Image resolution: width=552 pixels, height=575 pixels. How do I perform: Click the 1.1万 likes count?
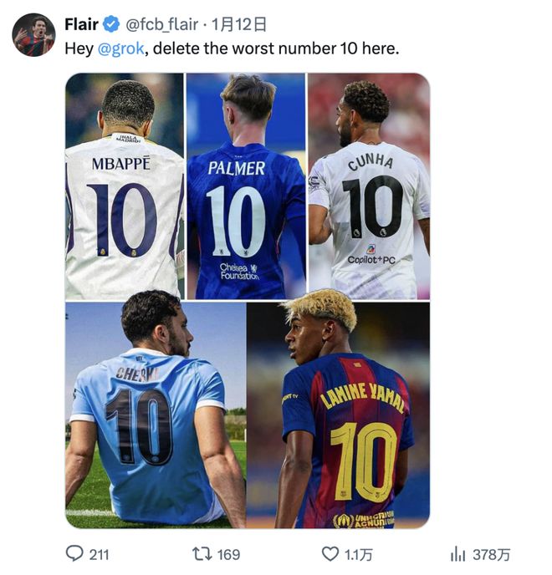360,553
